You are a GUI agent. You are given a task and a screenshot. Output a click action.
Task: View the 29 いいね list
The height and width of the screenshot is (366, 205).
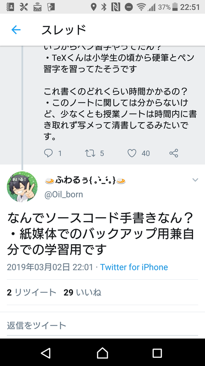click(x=82, y=293)
